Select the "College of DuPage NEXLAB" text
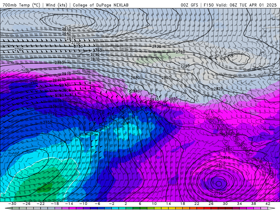This screenshot has width=280, height=210. (100, 5)
